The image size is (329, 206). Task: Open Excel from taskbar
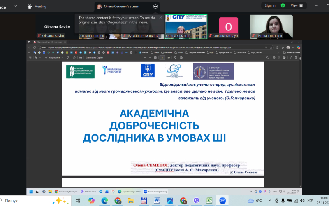coord(209,201)
